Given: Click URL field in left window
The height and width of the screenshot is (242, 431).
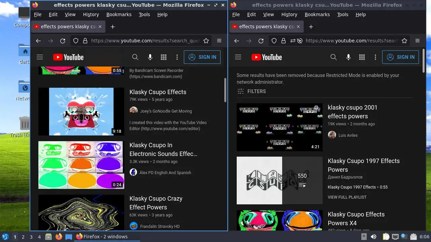Looking at the screenshot, I should tap(145, 41).
